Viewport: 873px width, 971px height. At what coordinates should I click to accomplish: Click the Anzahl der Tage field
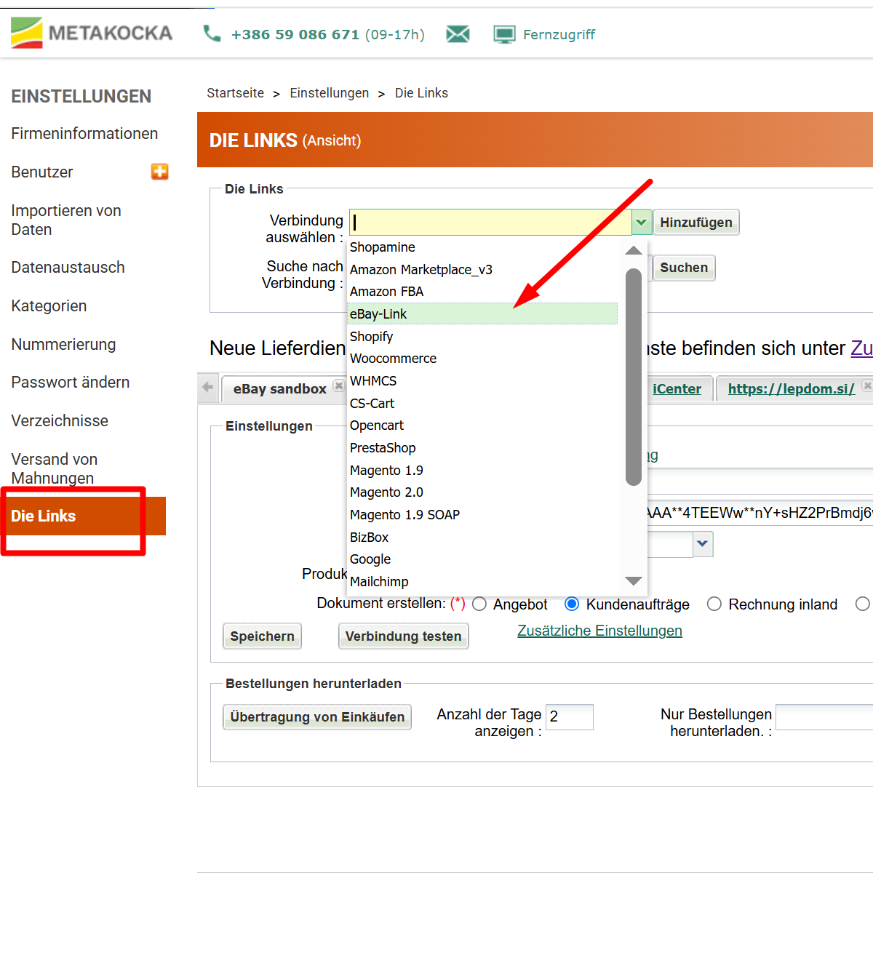tap(570, 717)
